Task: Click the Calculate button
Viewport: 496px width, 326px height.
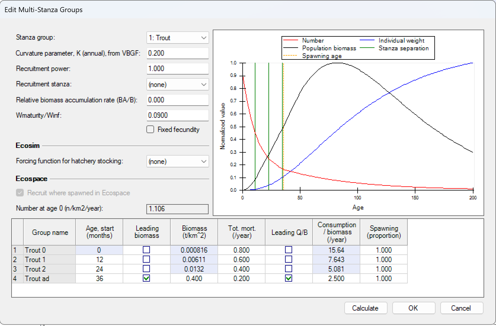Action: tap(365, 308)
